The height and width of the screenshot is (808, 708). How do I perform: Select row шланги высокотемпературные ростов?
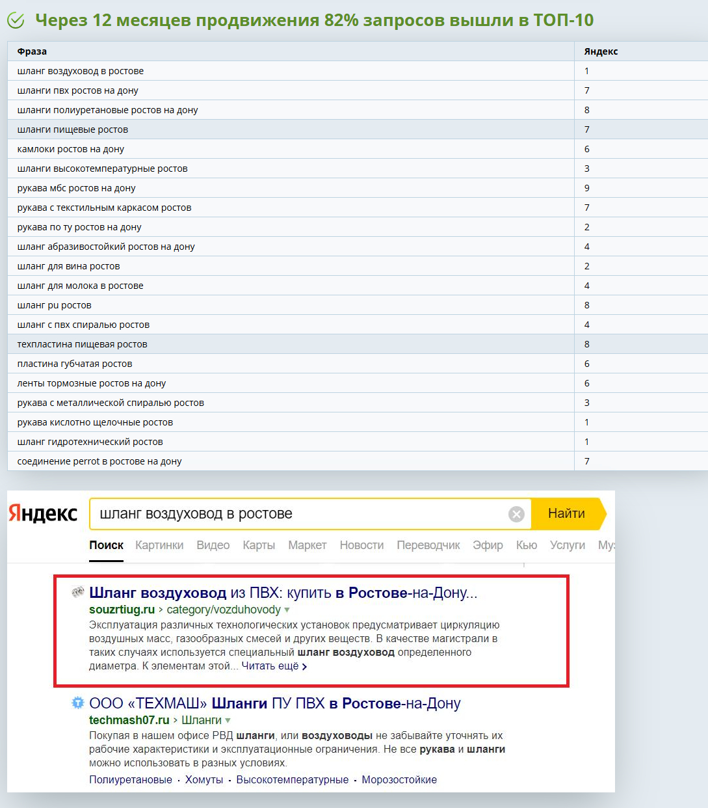(x=358, y=168)
